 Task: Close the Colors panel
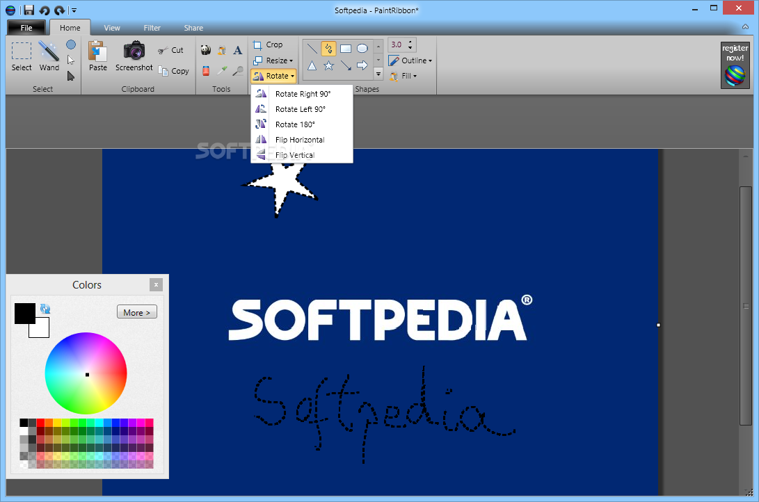(156, 285)
